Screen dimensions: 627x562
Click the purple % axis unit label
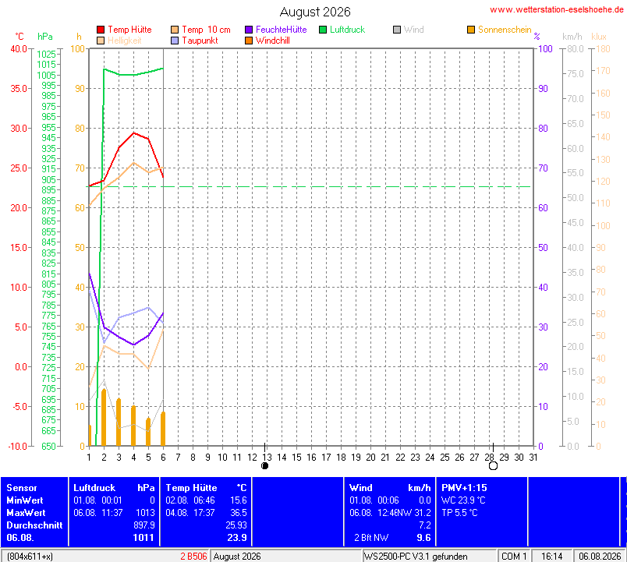pos(537,37)
